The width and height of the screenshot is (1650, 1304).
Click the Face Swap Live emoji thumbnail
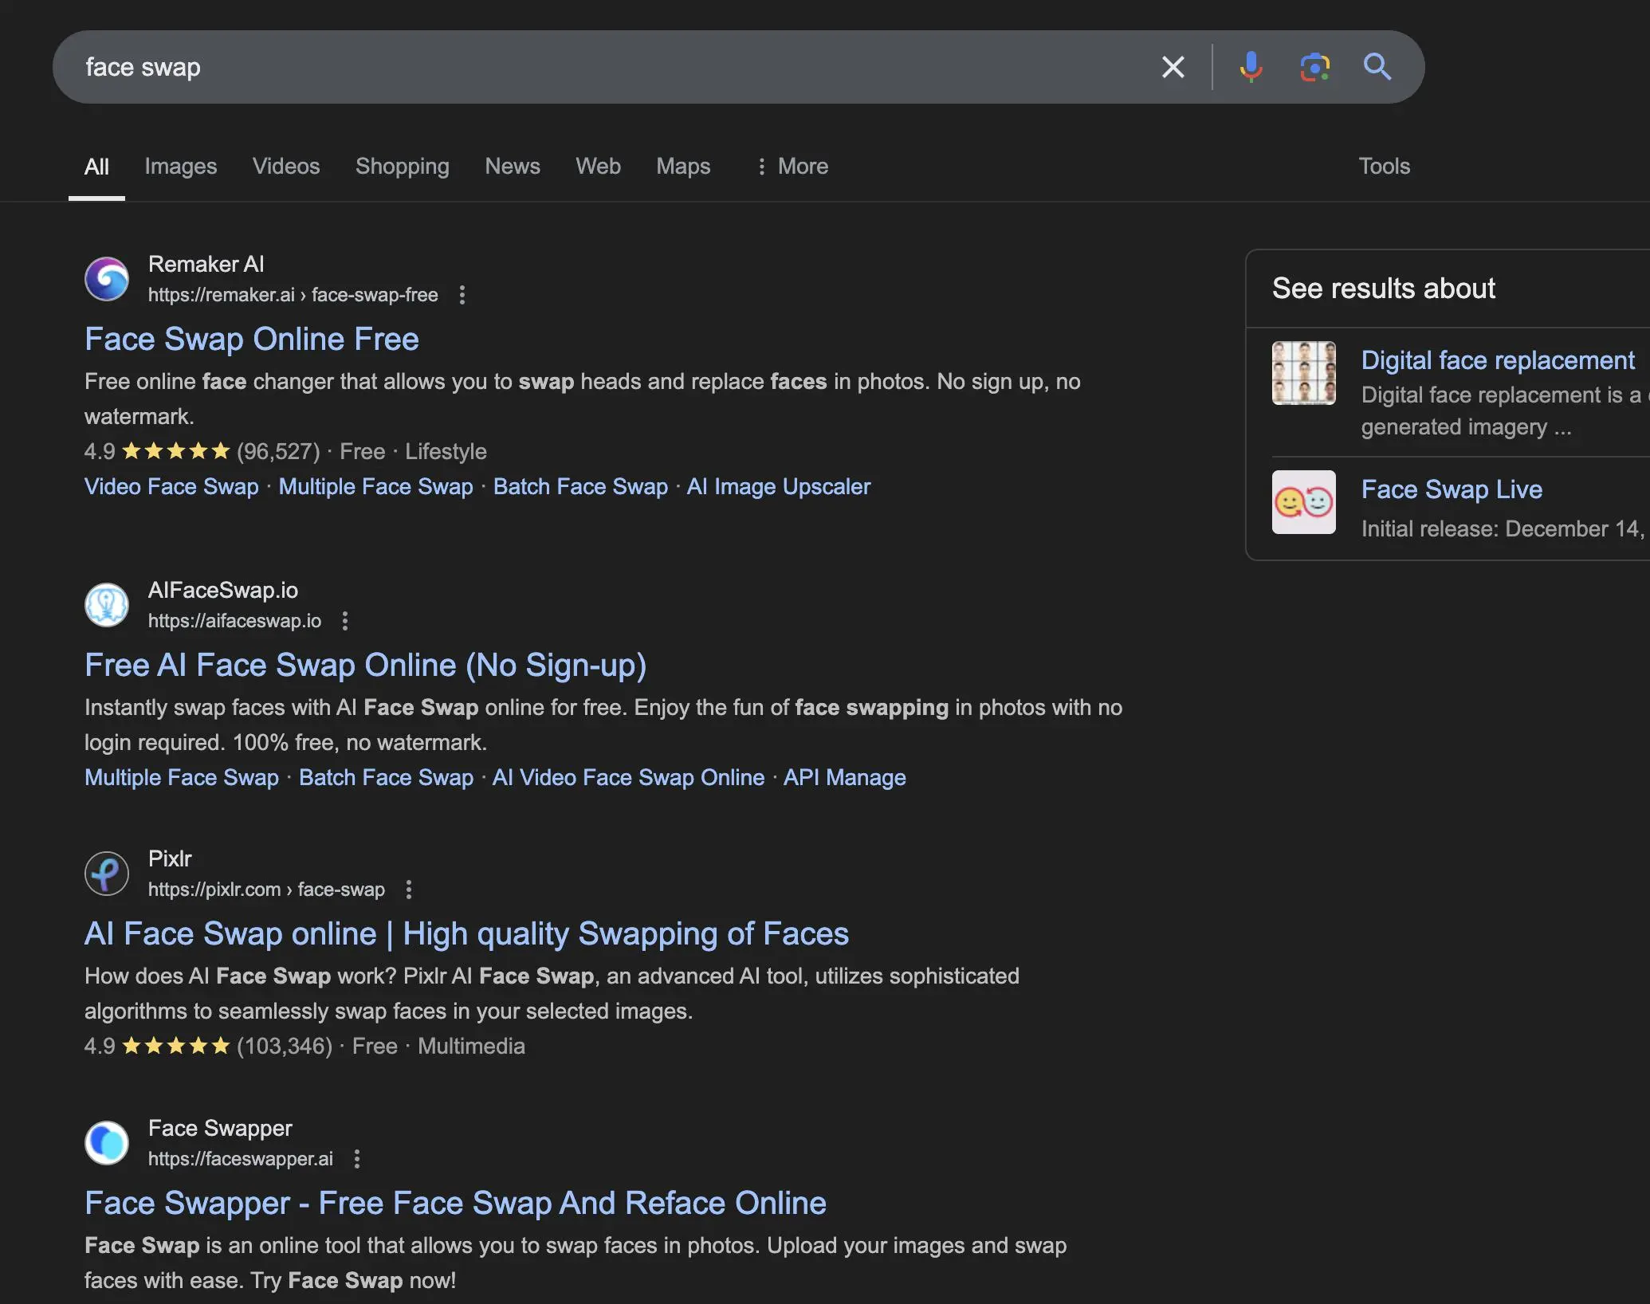[1304, 502]
